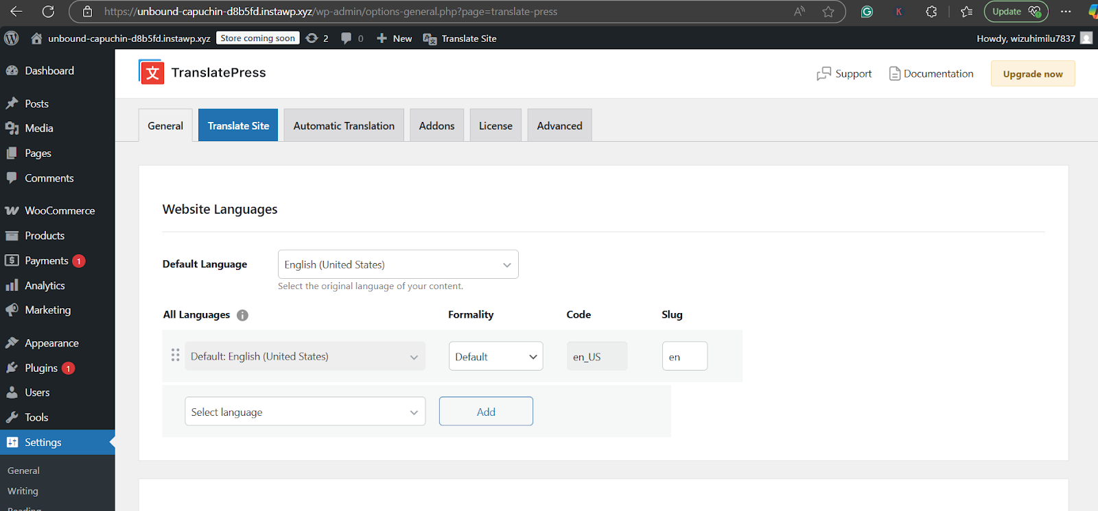Click the Upgrade now button
Screen dimensions: 1098x511
[x=1033, y=74]
